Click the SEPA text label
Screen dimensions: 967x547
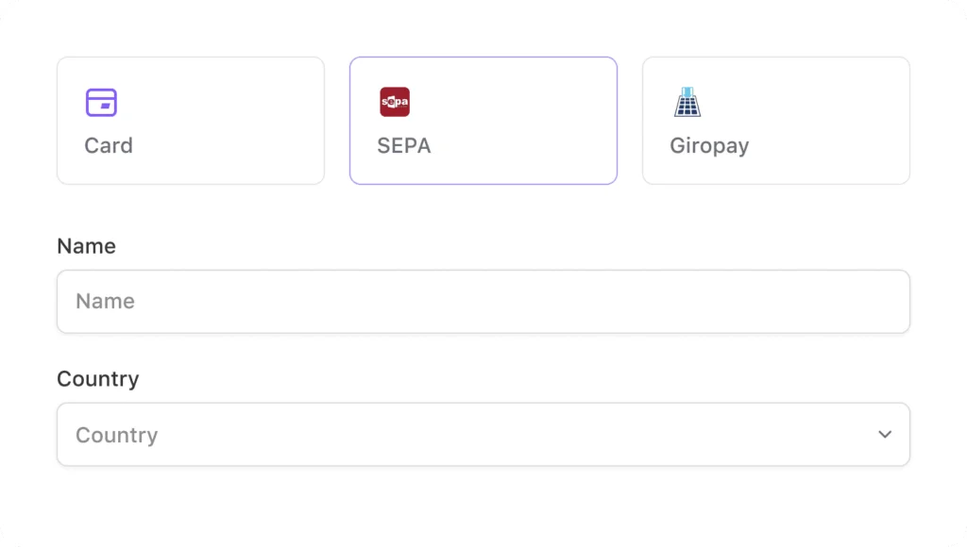point(404,146)
